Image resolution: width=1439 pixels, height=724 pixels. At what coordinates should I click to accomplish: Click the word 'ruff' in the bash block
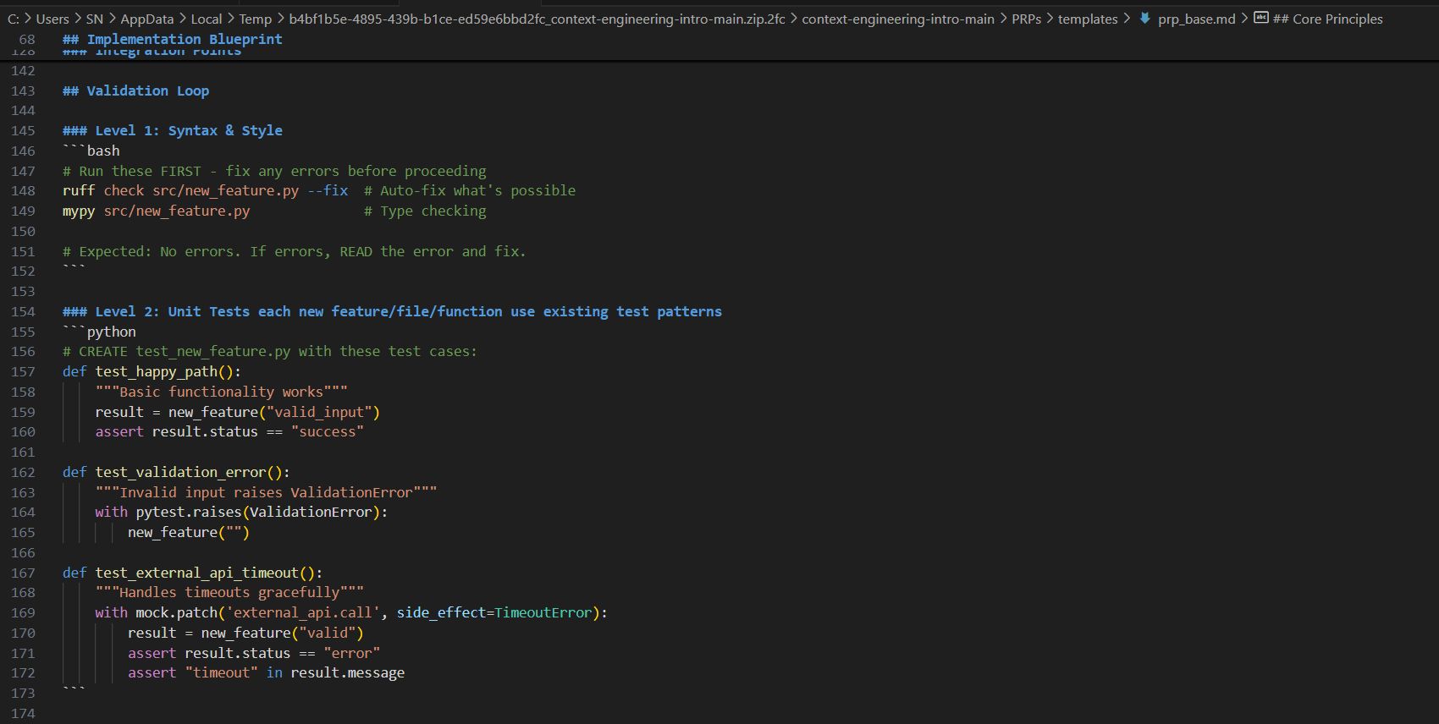79,190
